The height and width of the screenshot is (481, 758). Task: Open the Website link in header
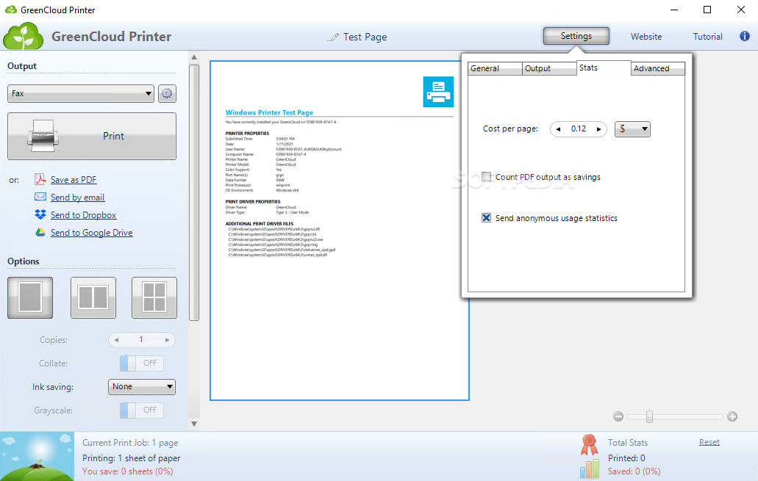point(646,37)
